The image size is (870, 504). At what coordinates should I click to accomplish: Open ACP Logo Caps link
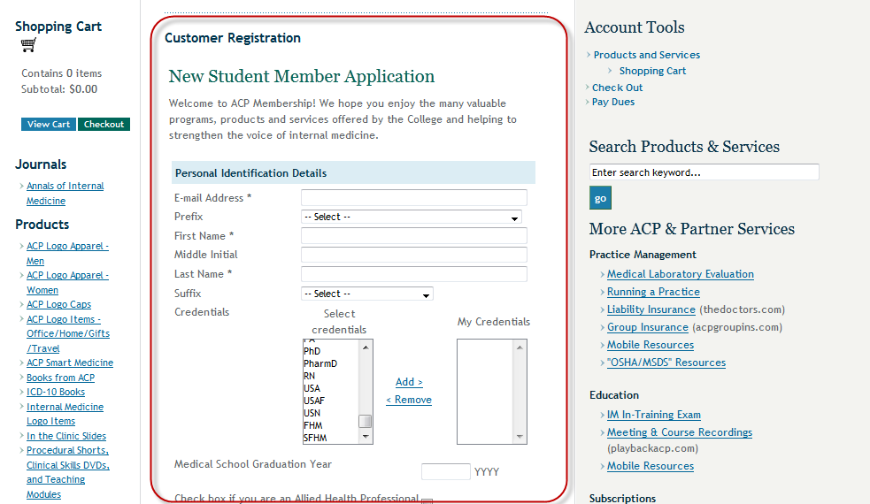(x=58, y=304)
